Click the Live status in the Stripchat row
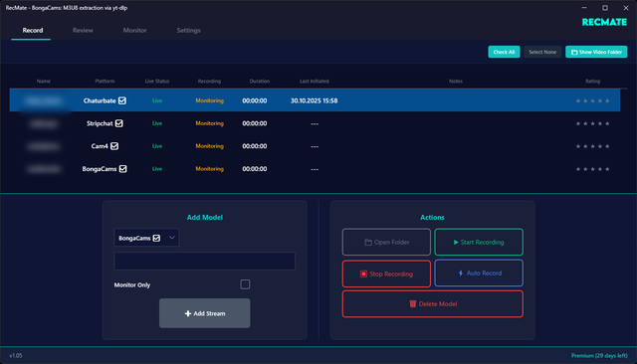Image resolution: width=637 pixels, height=364 pixels. [x=157, y=123]
